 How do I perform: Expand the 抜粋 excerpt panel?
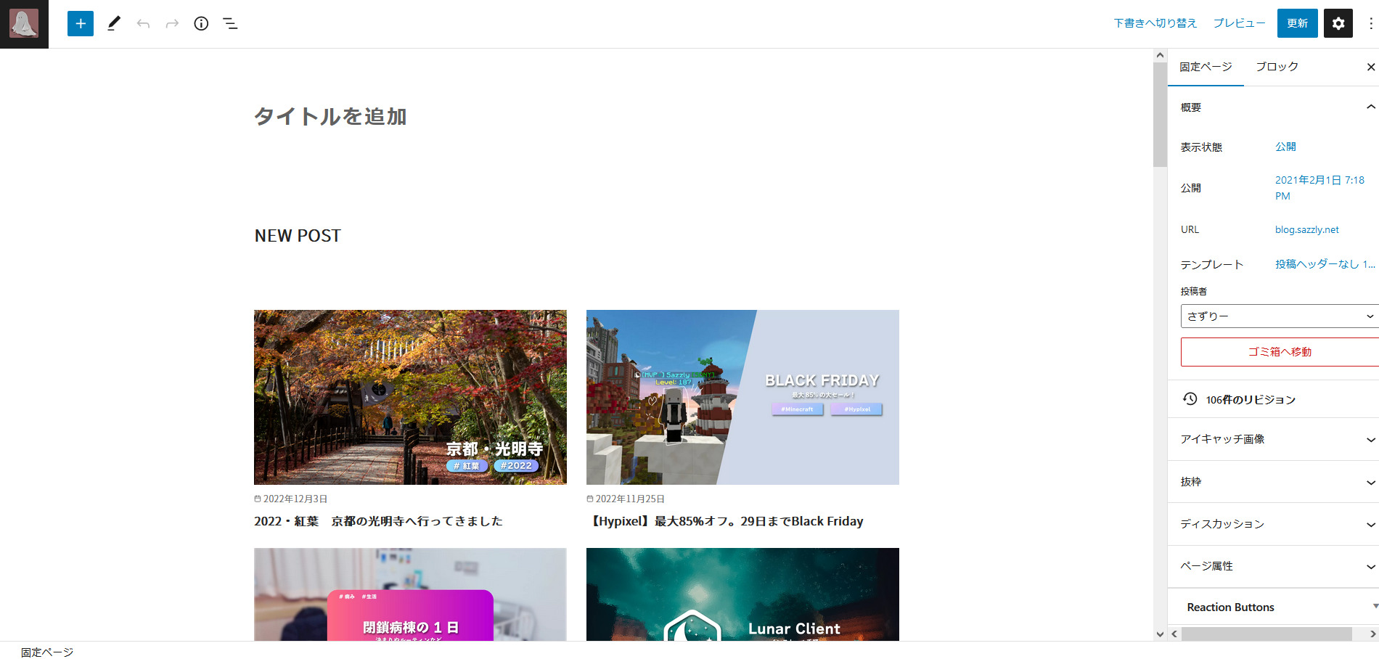pyautogui.click(x=1273, y=482)
